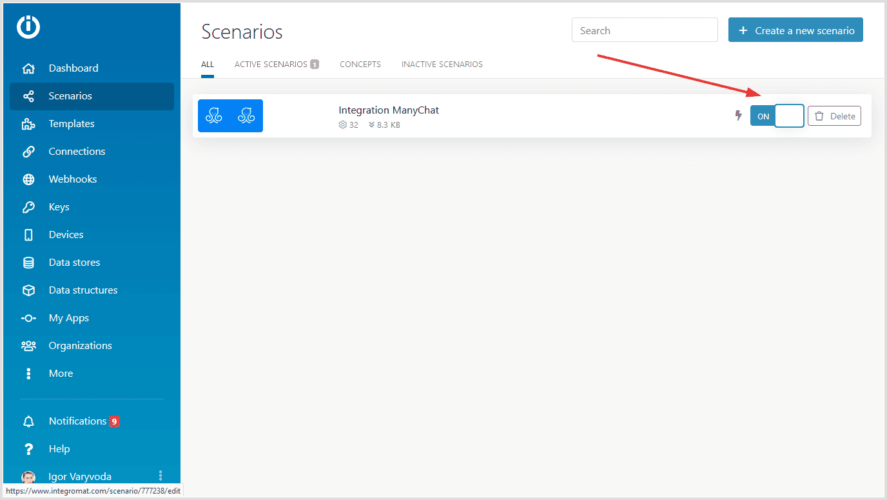Click into the Search scenarios field
The height and width of the screenshot is (500, 887).
[645, 30]
